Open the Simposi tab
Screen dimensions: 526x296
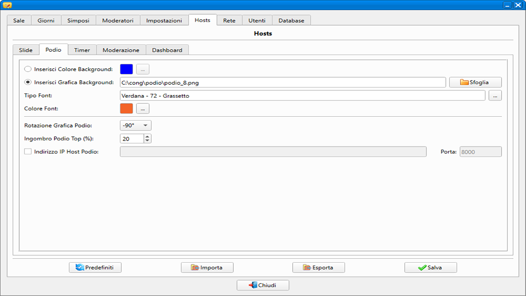78,21
